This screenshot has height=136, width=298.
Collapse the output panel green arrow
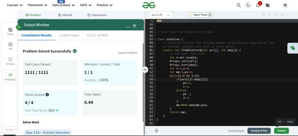pyautogui.click(x=18, y=27)
